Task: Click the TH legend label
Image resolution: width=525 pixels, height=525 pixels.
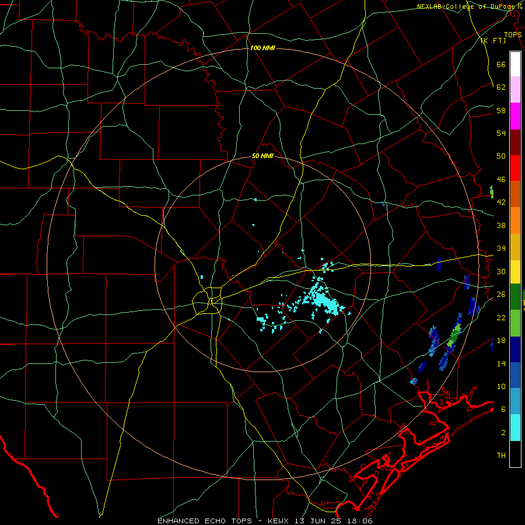Action: pyautogui.click(x=501, y=456)
